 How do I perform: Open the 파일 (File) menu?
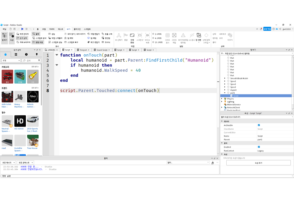point(4,29)
